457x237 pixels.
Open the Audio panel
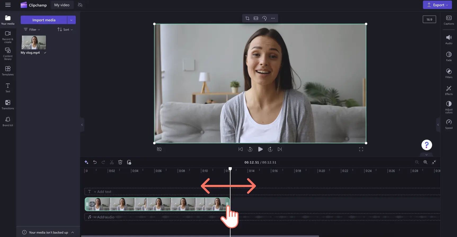pyautogui.click(x=449, y=39)
